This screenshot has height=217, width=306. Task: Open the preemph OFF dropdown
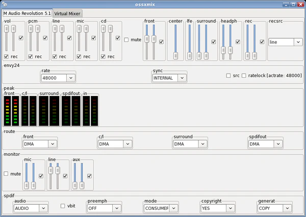(104, 208)
